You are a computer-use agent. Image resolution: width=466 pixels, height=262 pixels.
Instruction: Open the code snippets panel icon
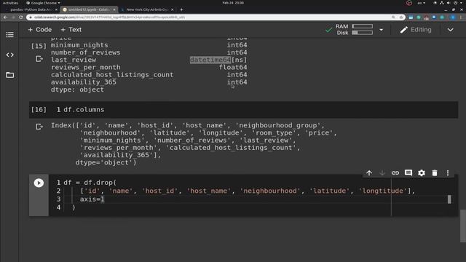[9, 55]
